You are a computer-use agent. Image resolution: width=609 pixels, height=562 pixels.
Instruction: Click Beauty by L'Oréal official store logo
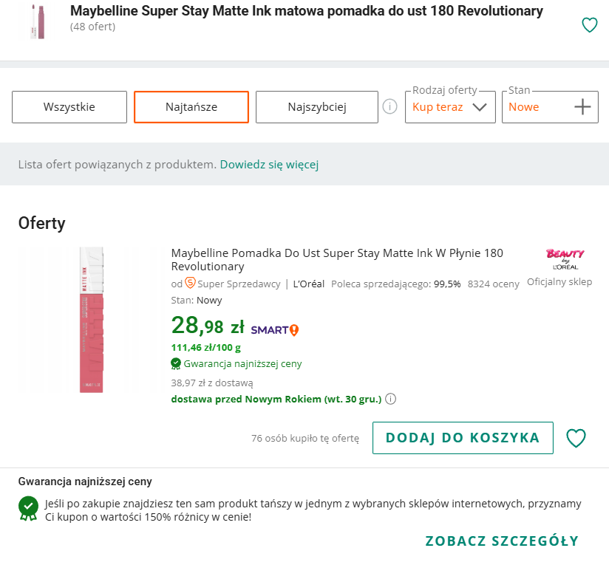pyautogui.click(x=565, y=258)
